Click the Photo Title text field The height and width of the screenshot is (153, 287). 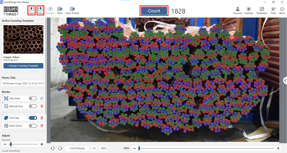pos(23,83)
